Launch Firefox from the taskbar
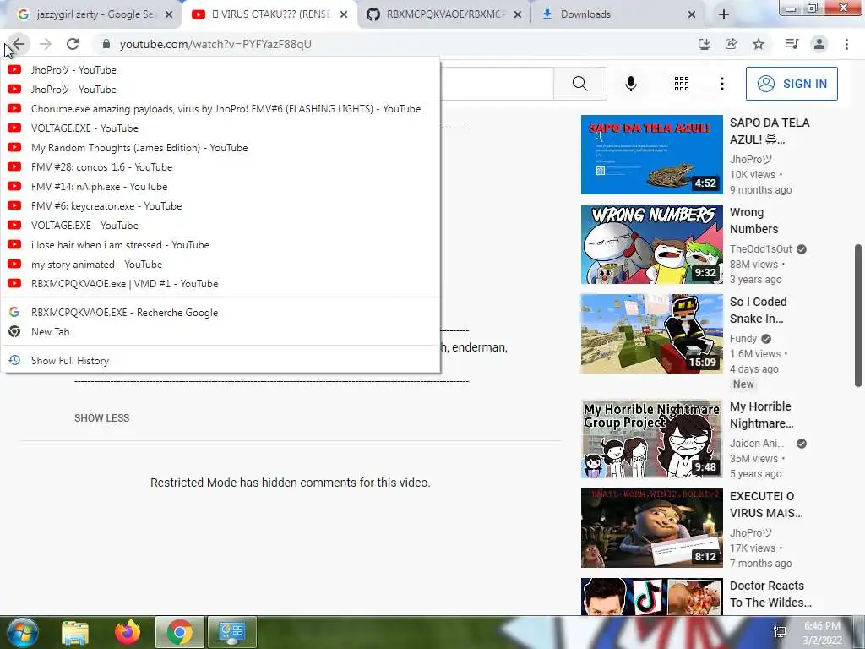Screen dimensions: 865x649 (128, 632)
